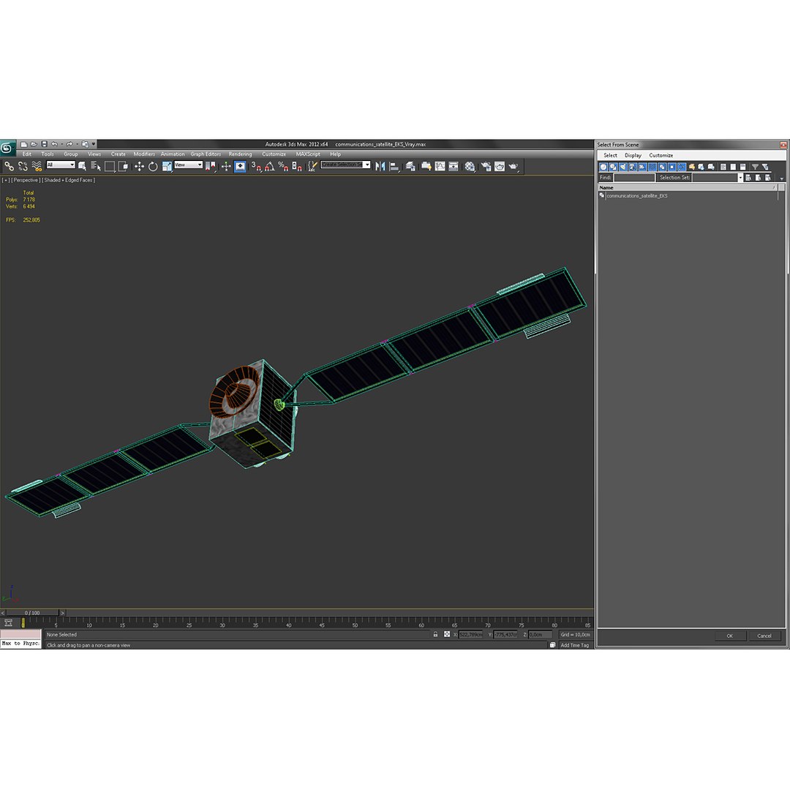Open the quick access toolbar dropdown arrow

coord(93,144)
